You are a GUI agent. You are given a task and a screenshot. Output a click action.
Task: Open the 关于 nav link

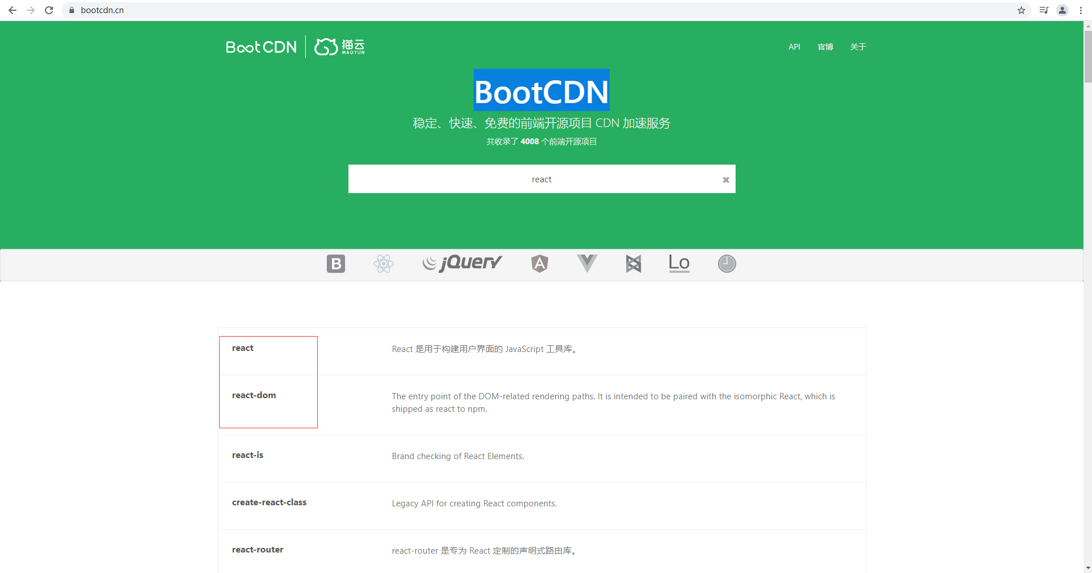coord(858,47)
